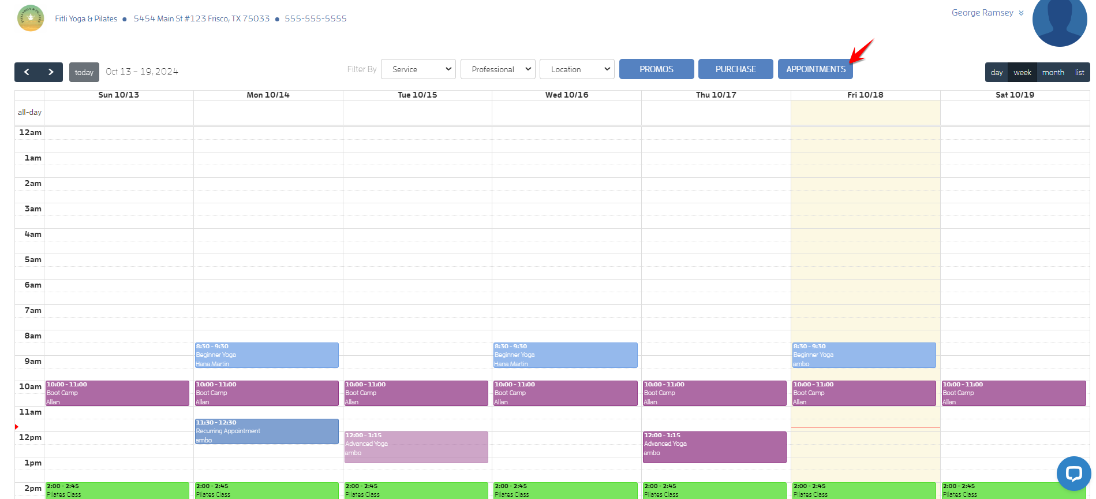Click the 5454 Main St address link
This screenshot has width=1096, height=499.
pos(201,18)
